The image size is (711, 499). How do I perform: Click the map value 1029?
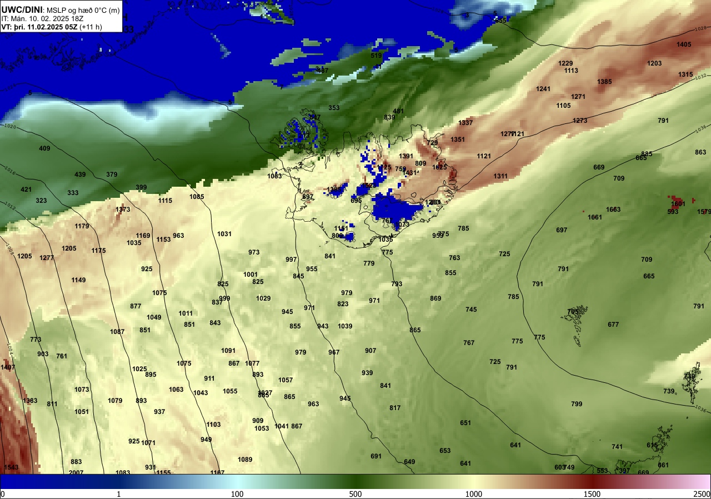263,298
